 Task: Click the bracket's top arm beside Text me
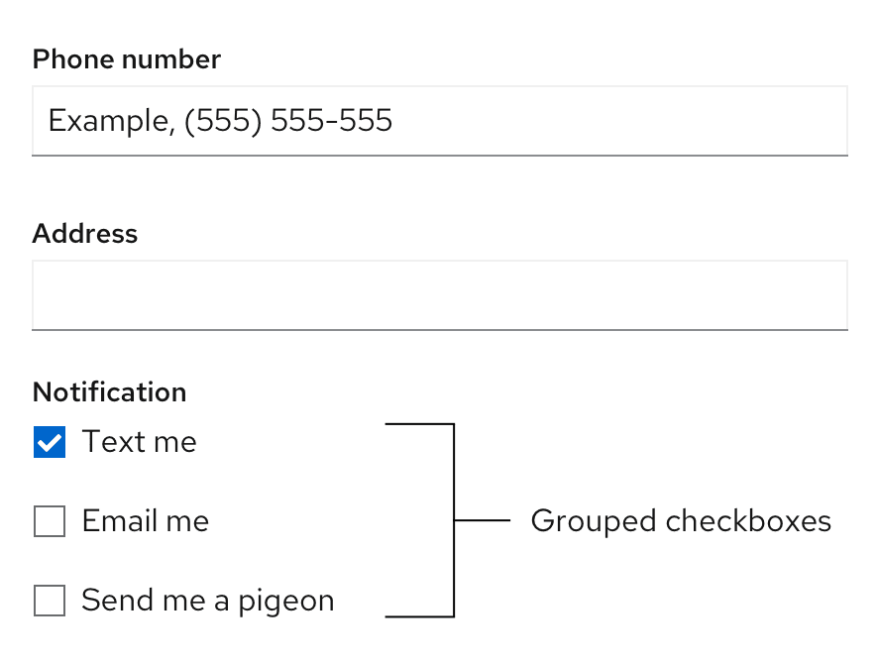point(418,424)
